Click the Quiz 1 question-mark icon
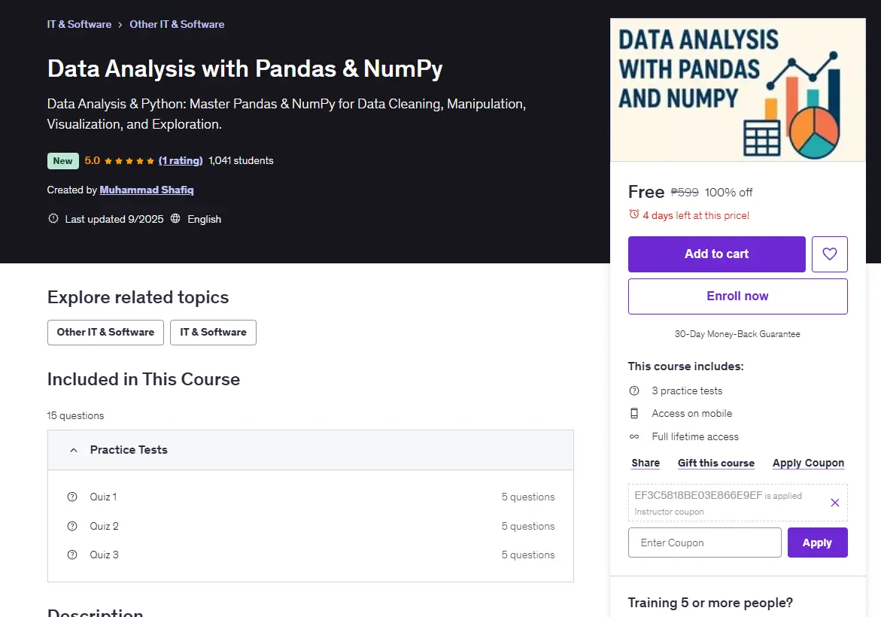881x617 pixels. coord(72,497)
